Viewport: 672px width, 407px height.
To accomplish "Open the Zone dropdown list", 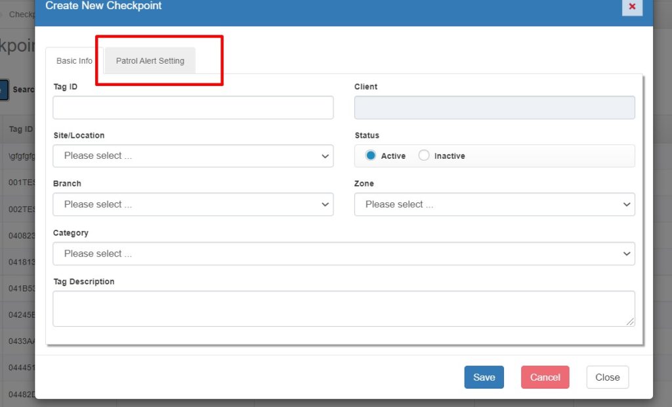I will pos(494,204).
